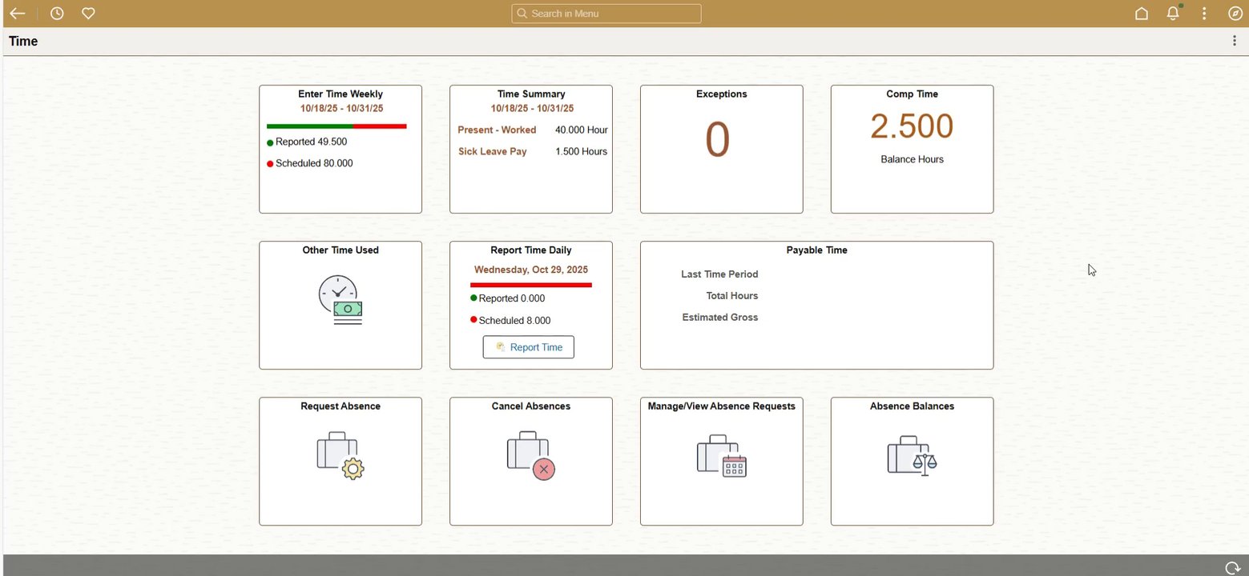Click the refresh icon in bottom bar
The width and height of the screenshot is (1249, 576).
[1233, 567]
